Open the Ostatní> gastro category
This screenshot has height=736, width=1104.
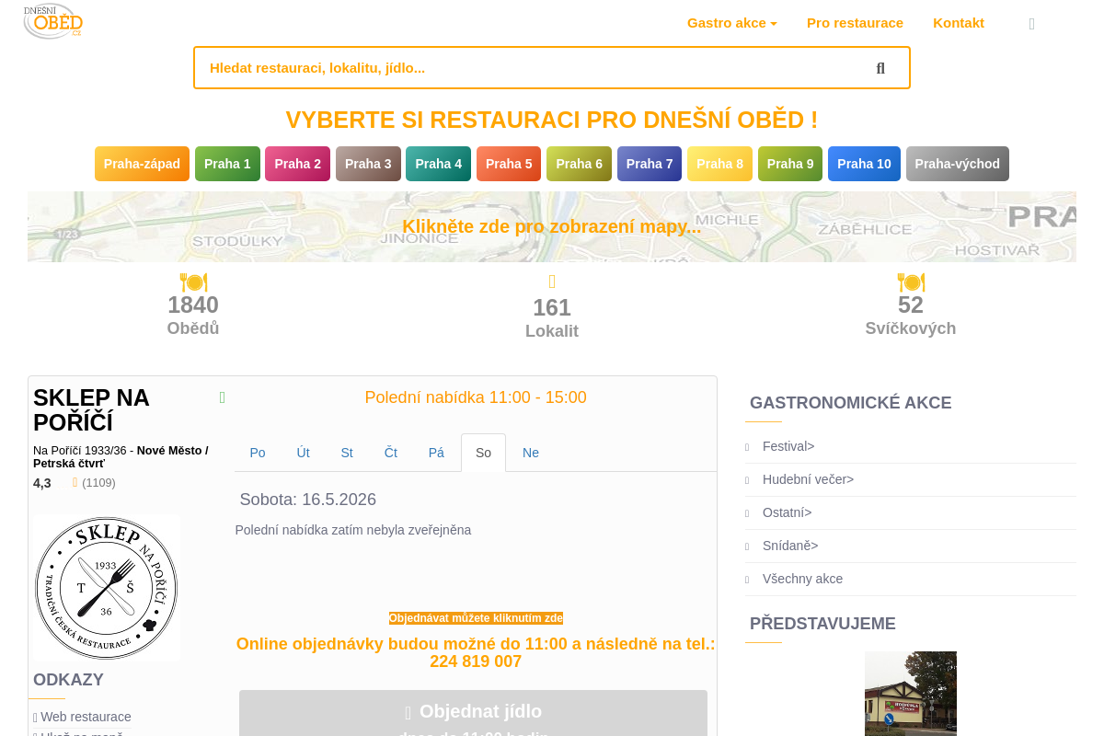point(787,512)
